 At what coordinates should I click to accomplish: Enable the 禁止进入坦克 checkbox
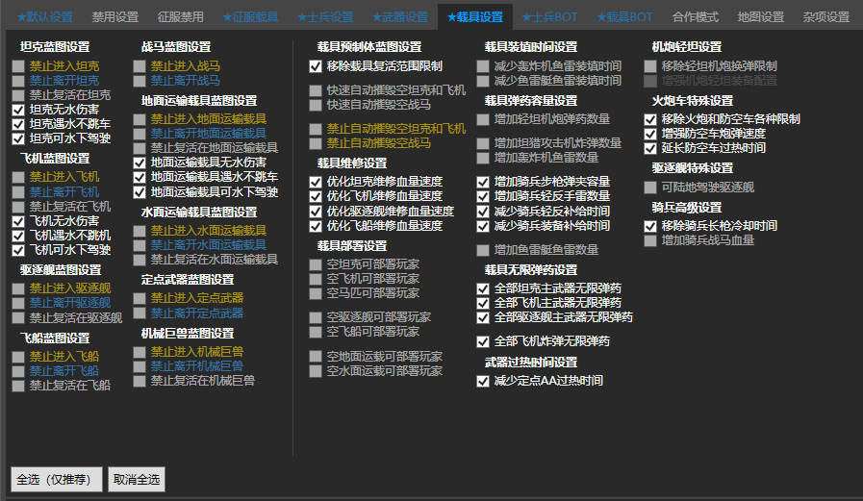tap(18, 66)
